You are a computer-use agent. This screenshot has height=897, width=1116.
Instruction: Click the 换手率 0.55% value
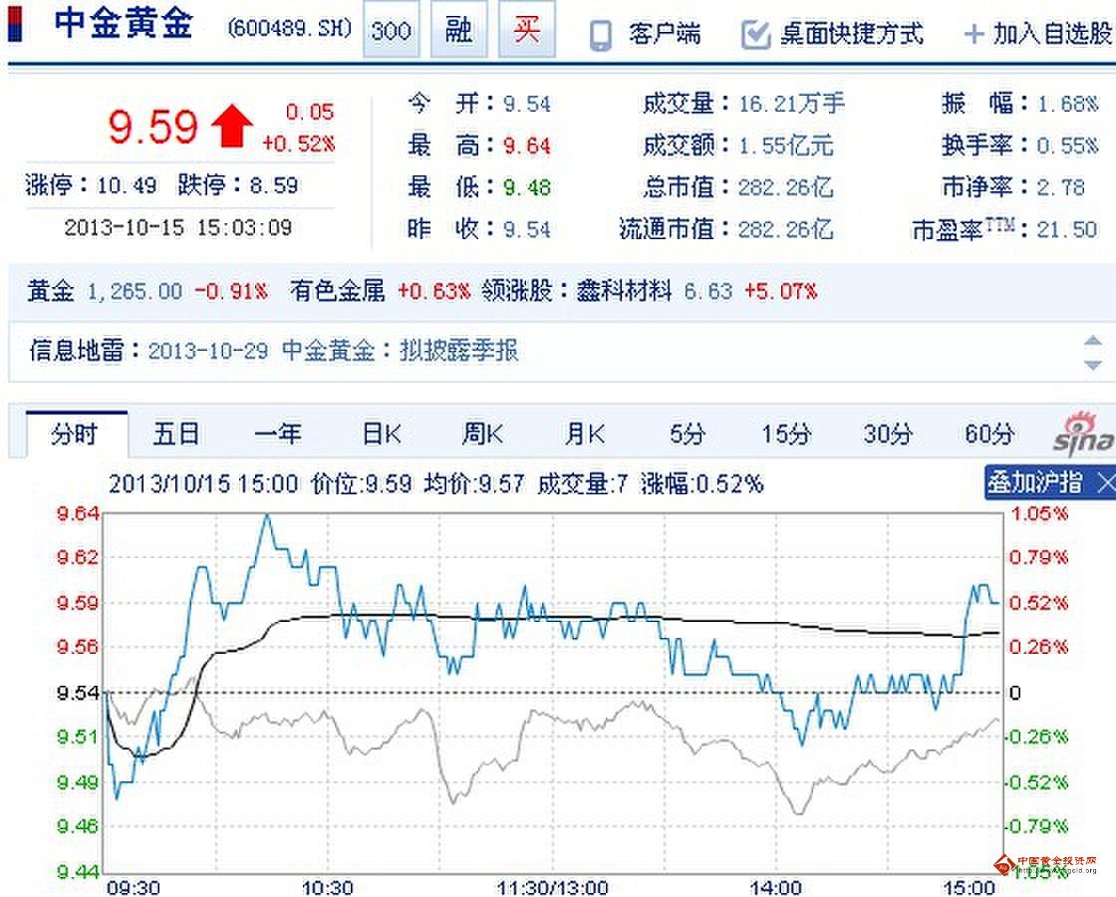(x=1067, y=147)
